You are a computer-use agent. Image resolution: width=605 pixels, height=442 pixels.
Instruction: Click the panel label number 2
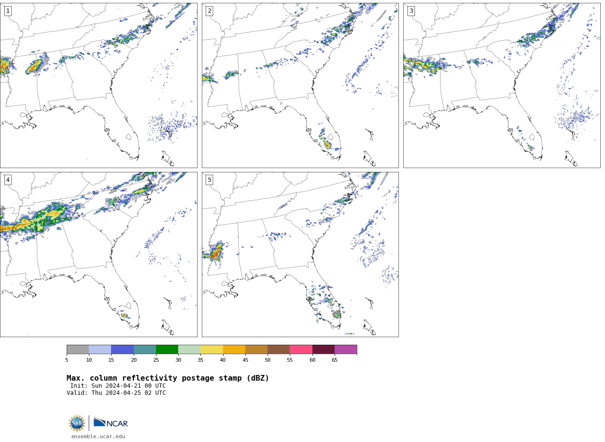(209, 11)
